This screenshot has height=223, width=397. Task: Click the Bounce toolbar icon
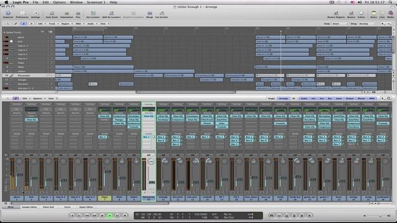pos(351,14)
